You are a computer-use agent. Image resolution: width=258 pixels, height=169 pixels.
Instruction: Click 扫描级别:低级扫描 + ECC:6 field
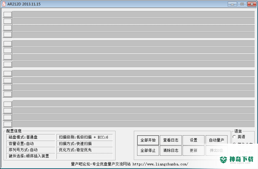coord(85,137)
